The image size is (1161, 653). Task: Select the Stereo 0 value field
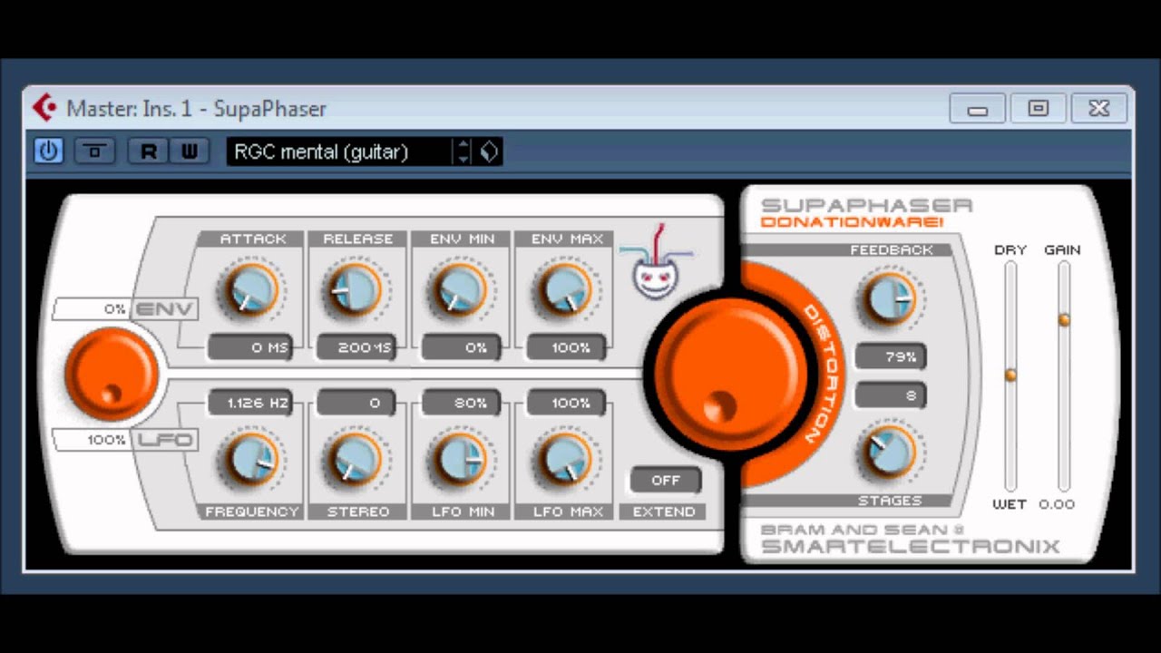[356, 403]
